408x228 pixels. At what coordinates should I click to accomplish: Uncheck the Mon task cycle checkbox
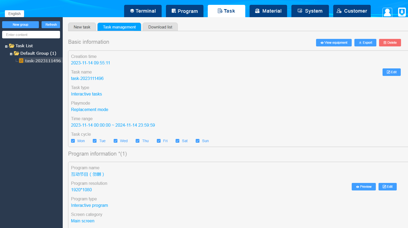coord(73,141)
